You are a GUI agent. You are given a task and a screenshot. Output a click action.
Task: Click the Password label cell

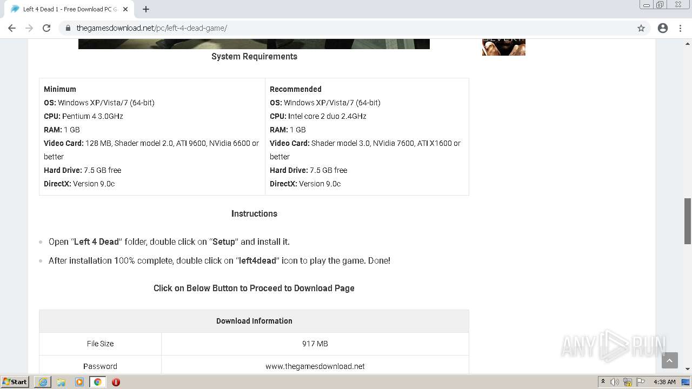pos(101,366)
